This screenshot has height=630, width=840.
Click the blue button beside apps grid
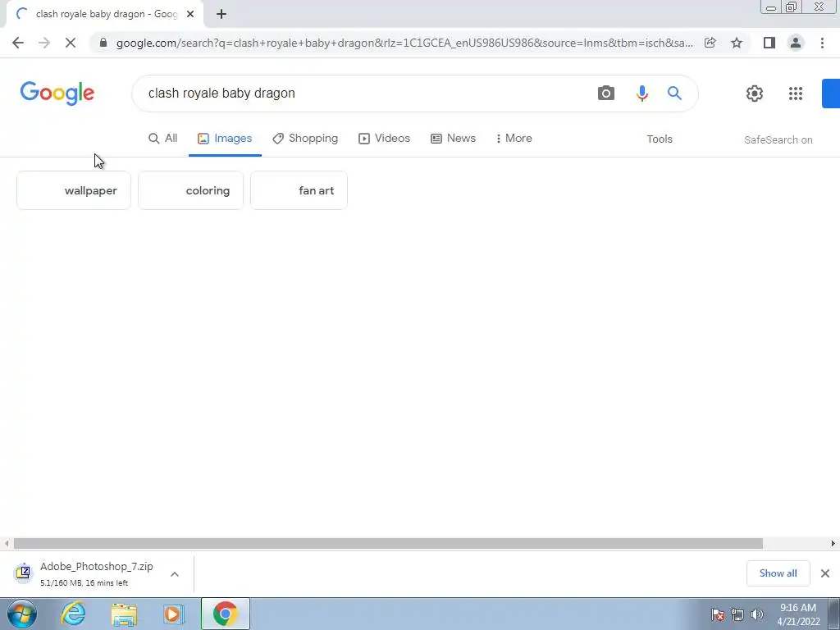pos(831,94)
